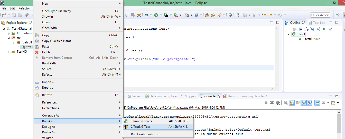Viewport: 345px width, 139px height.
Task: Click the web browser globe icon
Action: tap(230, 15)
